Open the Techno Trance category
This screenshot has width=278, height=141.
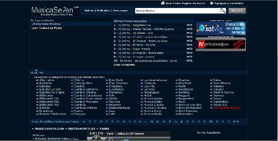click(224, 92)
